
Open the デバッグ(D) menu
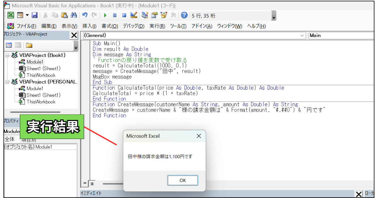(x=134, y=26)
